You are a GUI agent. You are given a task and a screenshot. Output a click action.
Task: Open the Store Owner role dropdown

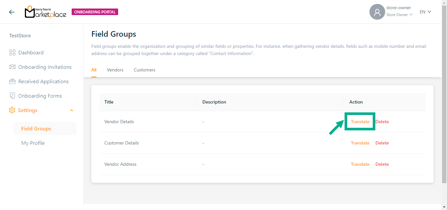pos(399,15)
